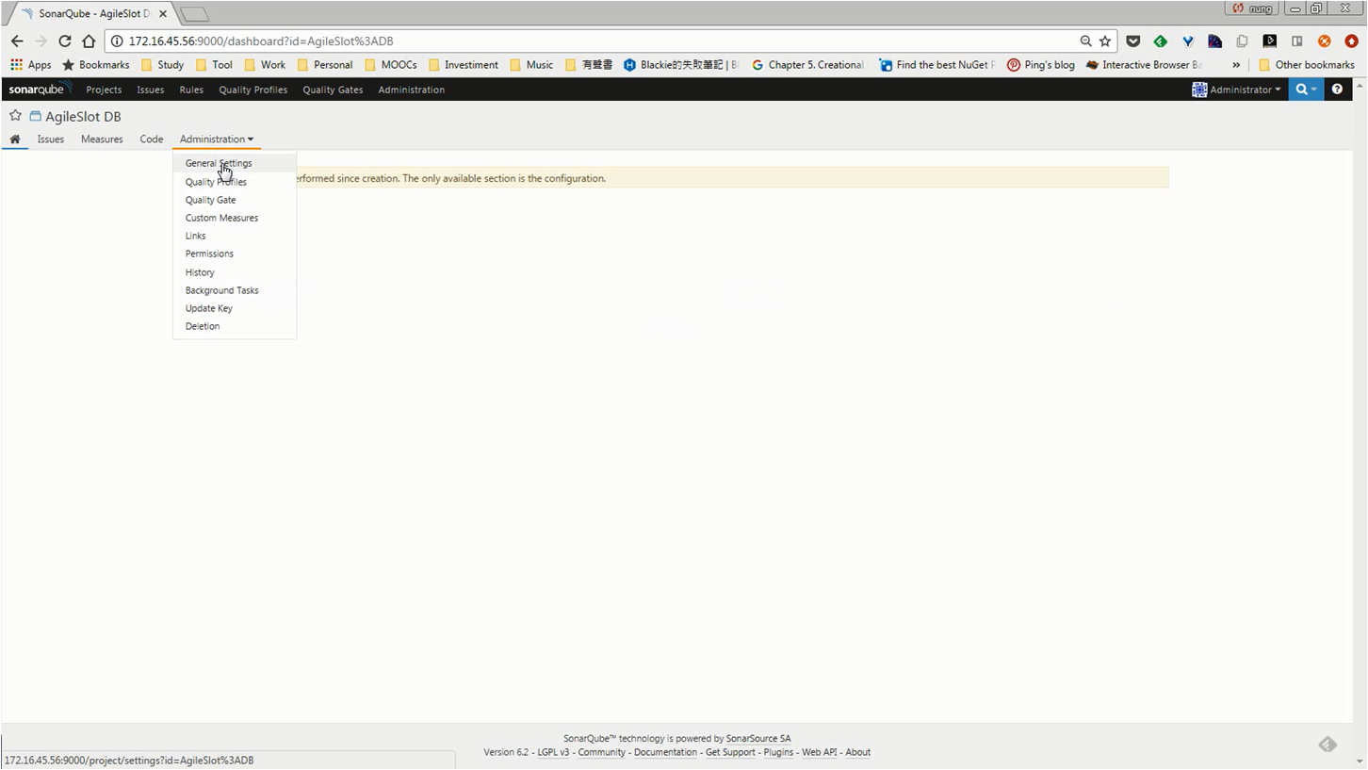Image resolution: width=1368 pixels, height=770 pixels.
Task: Open Issues in top navigation bar
Action: (150, 90)
